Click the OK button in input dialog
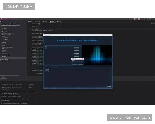 [x=75, y=64]
